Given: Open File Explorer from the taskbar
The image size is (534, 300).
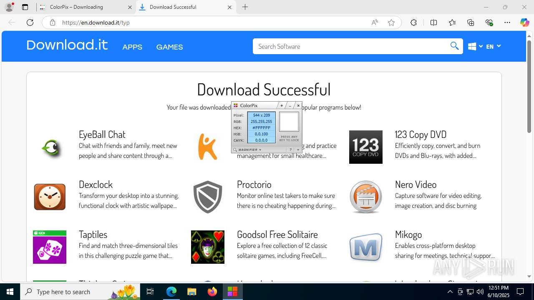Looking at the screenshot, I should [191, 292].
